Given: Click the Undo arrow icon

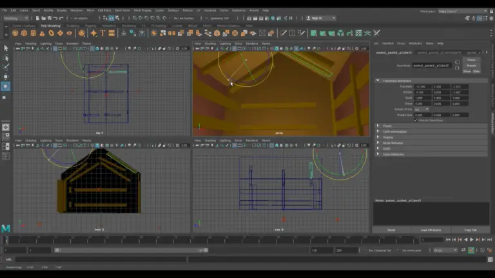Looking at the screenshot, I should pos(55,18).
